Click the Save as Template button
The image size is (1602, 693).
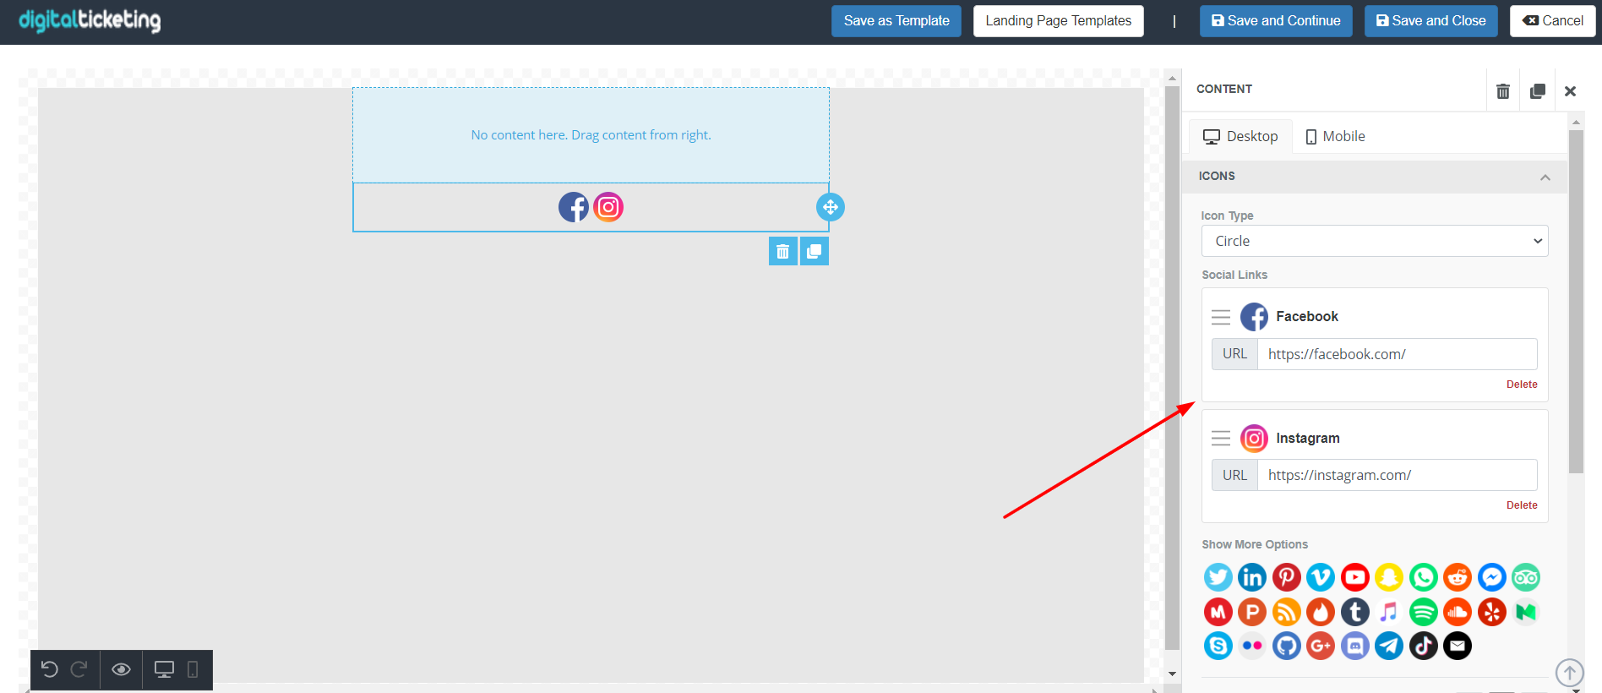(x=896, y=21)
